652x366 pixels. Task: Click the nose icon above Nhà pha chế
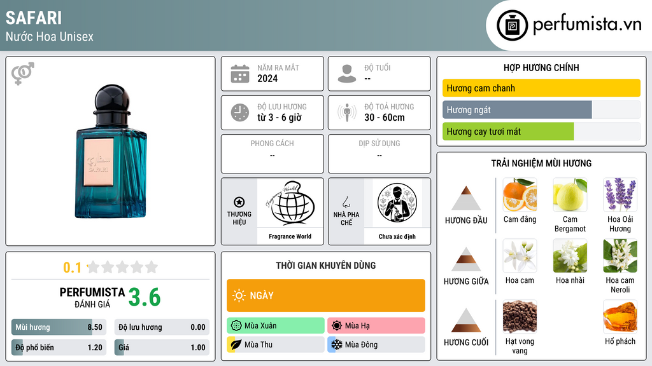pos(346,202)
